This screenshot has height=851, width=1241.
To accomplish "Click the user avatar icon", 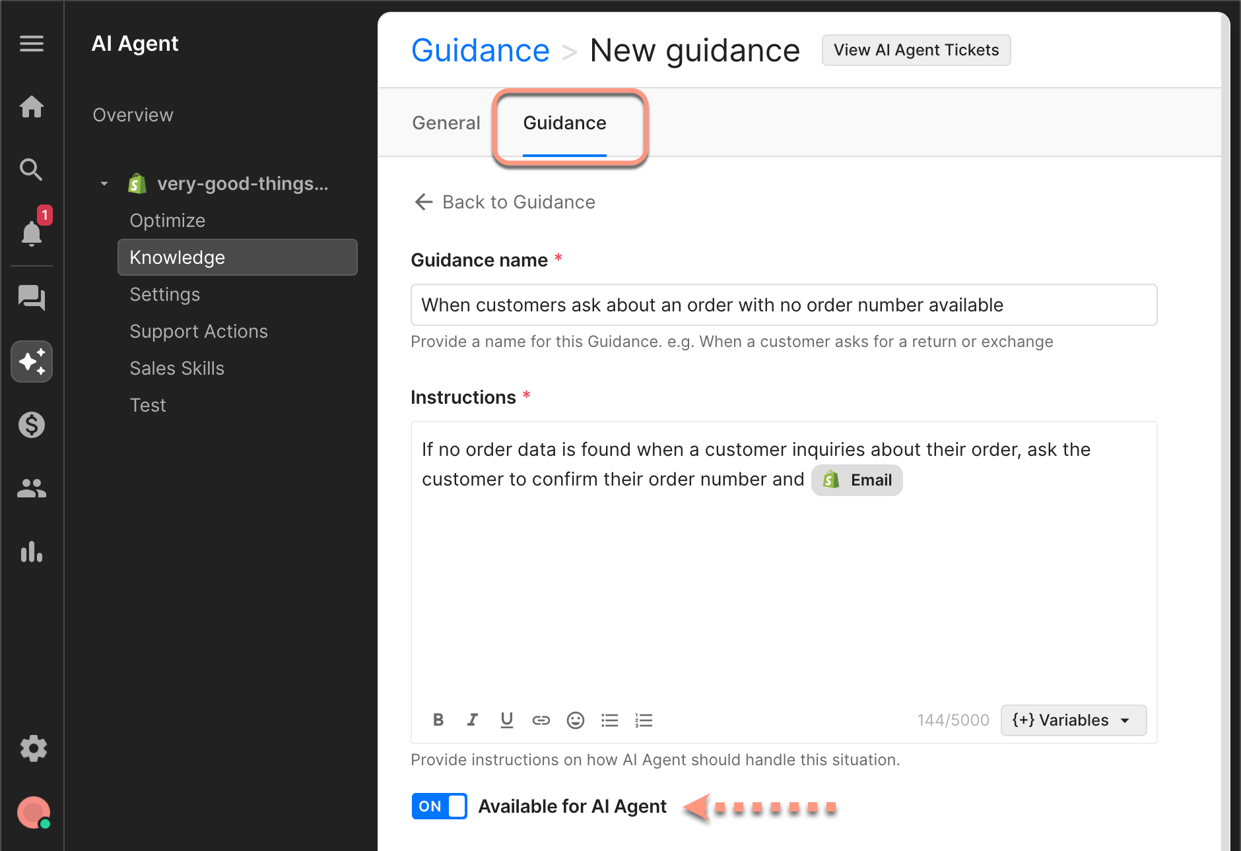I will tap(34, 813).
